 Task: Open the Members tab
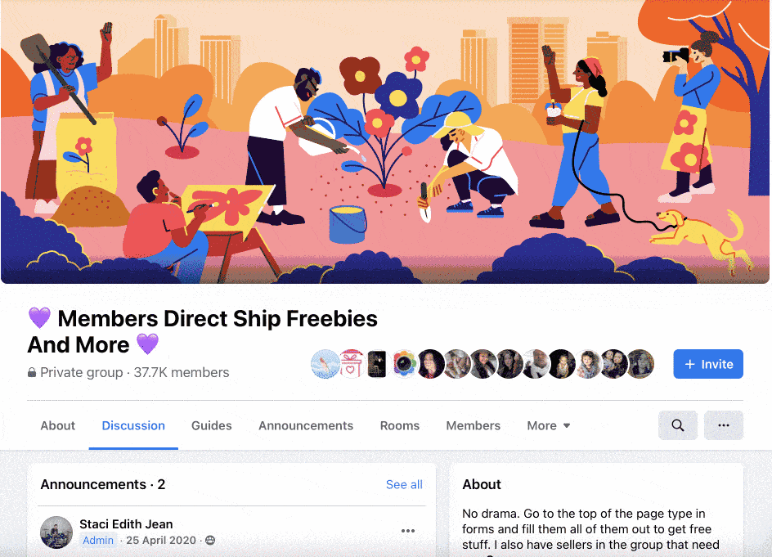474,425
